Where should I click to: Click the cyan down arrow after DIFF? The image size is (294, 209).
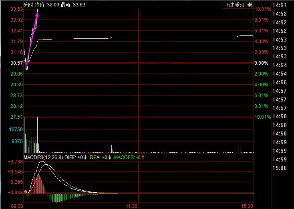85,157
